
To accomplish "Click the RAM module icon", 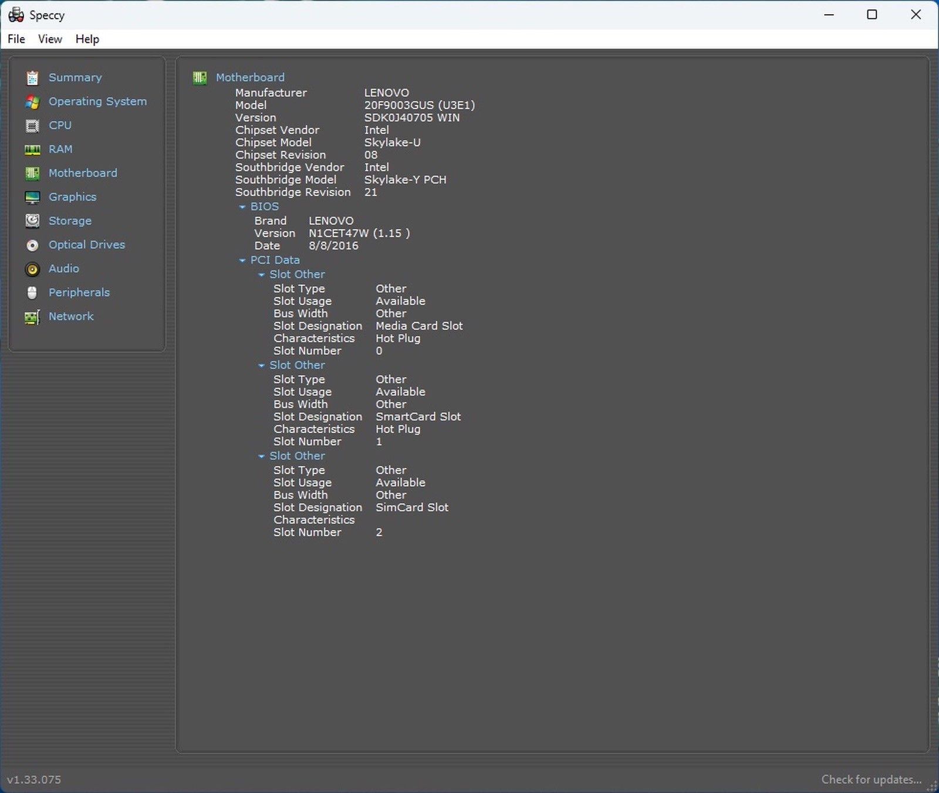I will (32, 150).
